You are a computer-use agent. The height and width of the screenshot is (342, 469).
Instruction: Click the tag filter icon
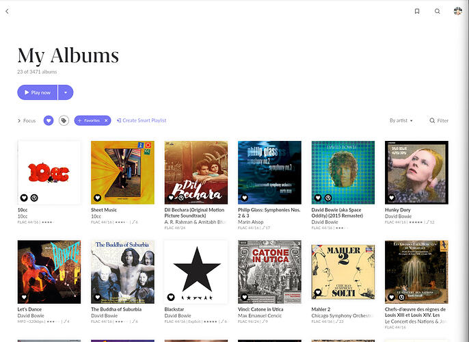(x=64, y=120)
